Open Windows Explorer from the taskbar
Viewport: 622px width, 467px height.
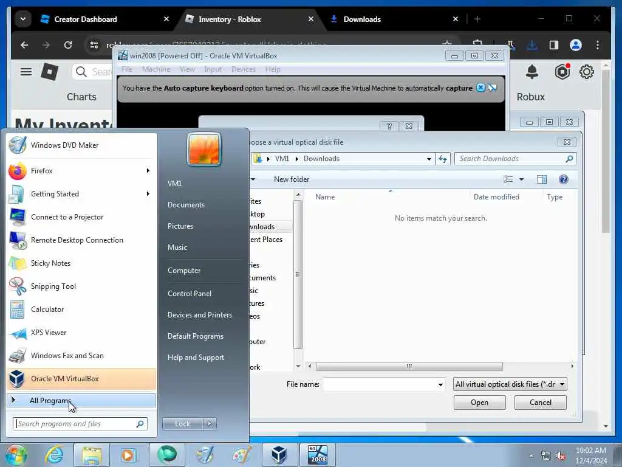pos(92,455)
